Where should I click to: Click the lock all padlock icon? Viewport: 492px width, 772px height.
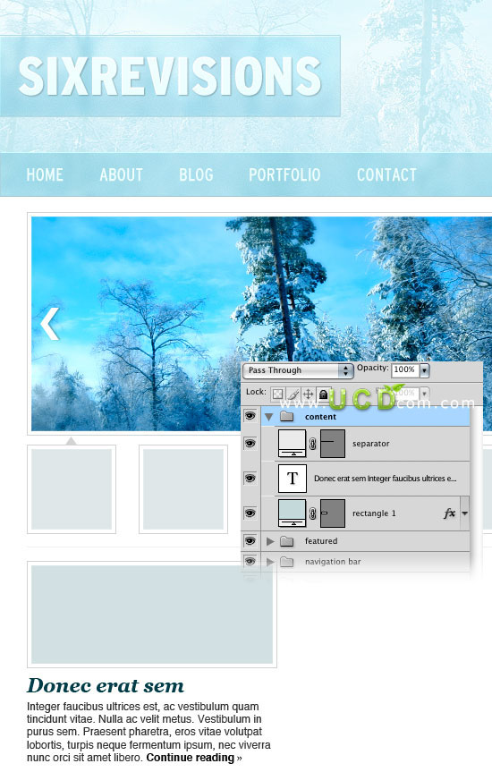click(x=323, y=394)
